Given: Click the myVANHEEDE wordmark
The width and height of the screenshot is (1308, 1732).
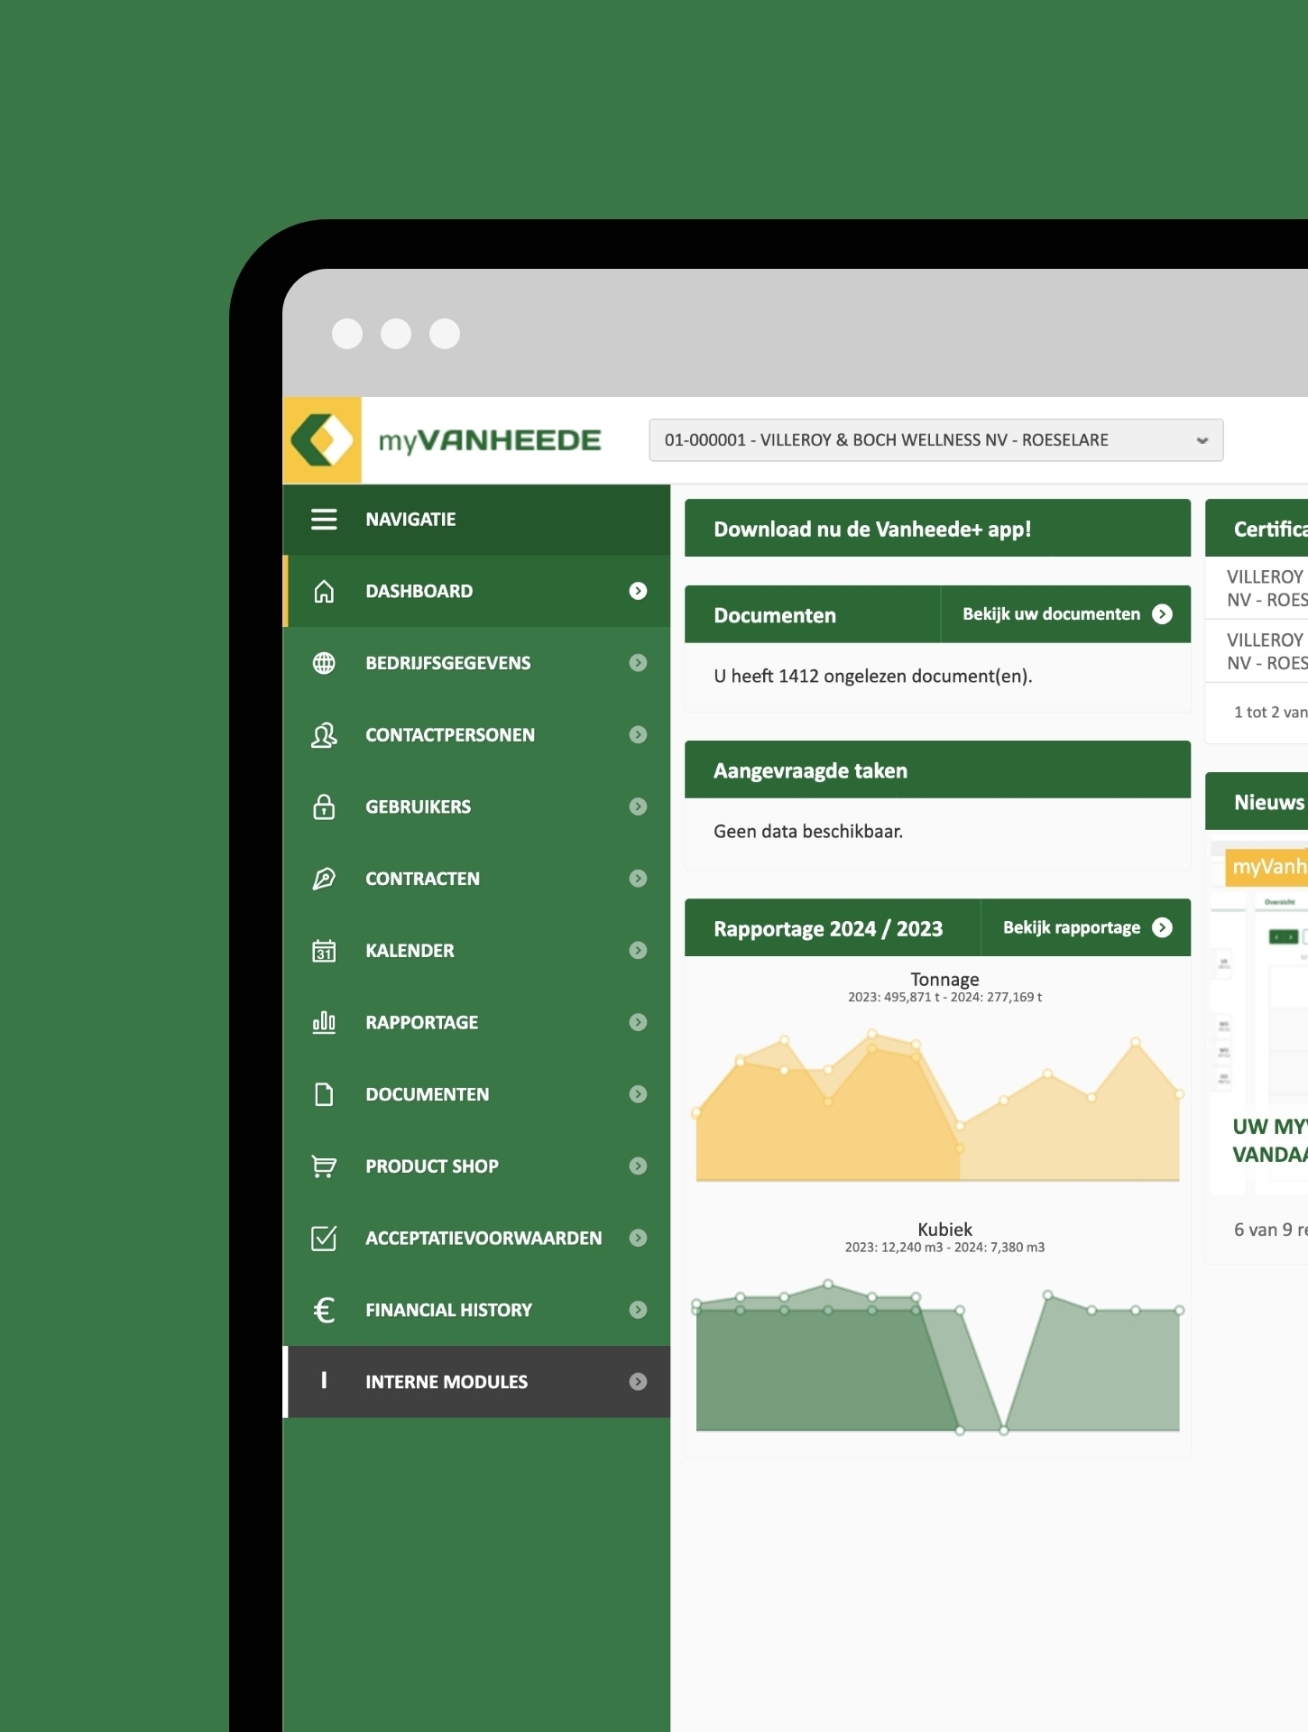Looking at the screenshot, I should 490,441.
